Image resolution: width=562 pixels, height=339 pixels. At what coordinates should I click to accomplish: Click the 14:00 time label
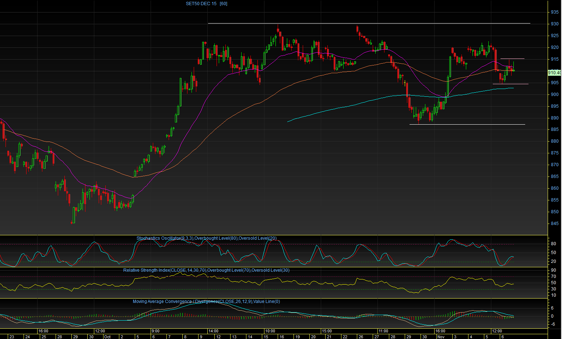(x=213, y=331)
